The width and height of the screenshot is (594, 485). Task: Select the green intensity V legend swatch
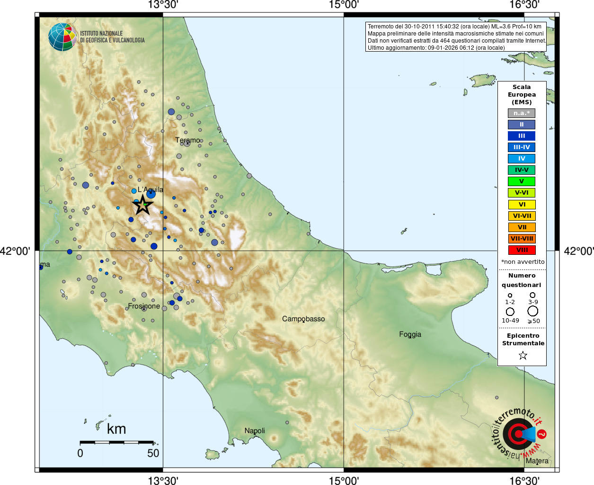click(x=522, y=181)
